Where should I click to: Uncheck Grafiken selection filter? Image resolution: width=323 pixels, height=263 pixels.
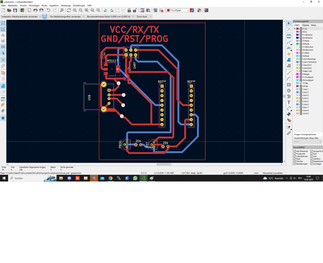(x=311, y=159)
